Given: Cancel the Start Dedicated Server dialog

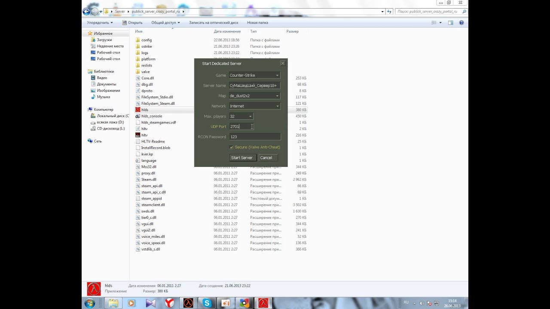Looking at the screenshot, I should pyautogui.click(x=267, y=158).
